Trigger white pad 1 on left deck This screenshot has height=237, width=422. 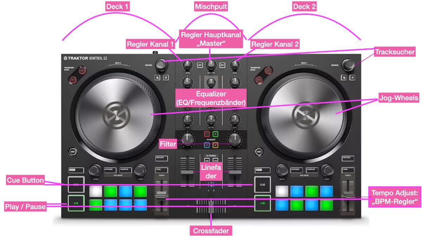(x=95, y=191)
